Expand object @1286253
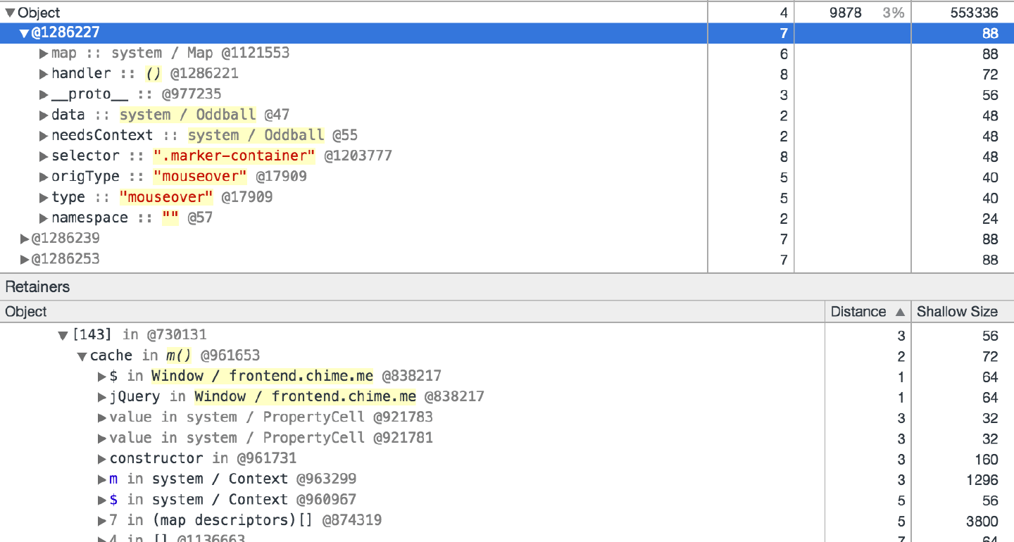This screenshot has height=542, width=1014. click(x=25, y=259)
